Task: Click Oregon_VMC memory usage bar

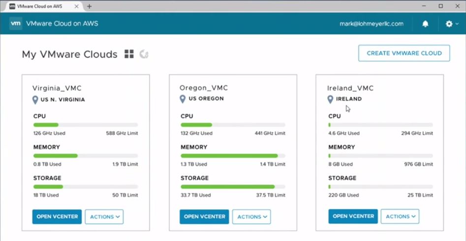Action: (x=233, y=156)
